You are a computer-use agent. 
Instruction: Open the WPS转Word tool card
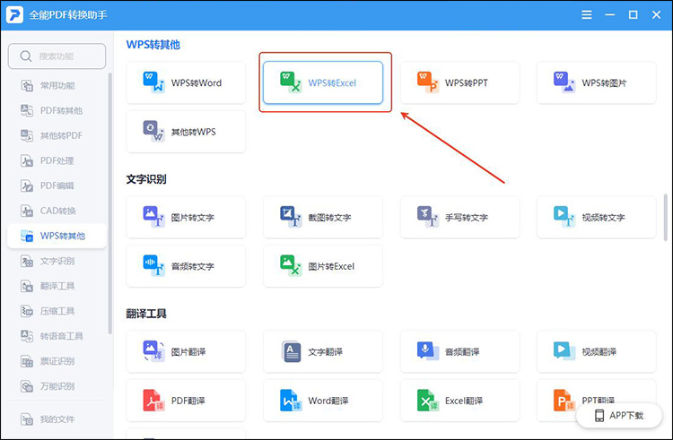click(x=186, y=82)
